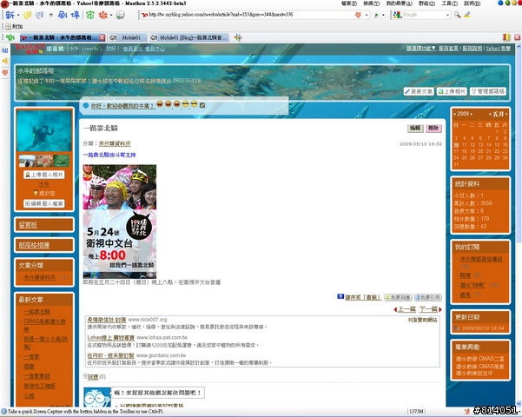Click the pencil edit icon after the greeting smileys
Screen dimensions: 522x417
point(202,105)
